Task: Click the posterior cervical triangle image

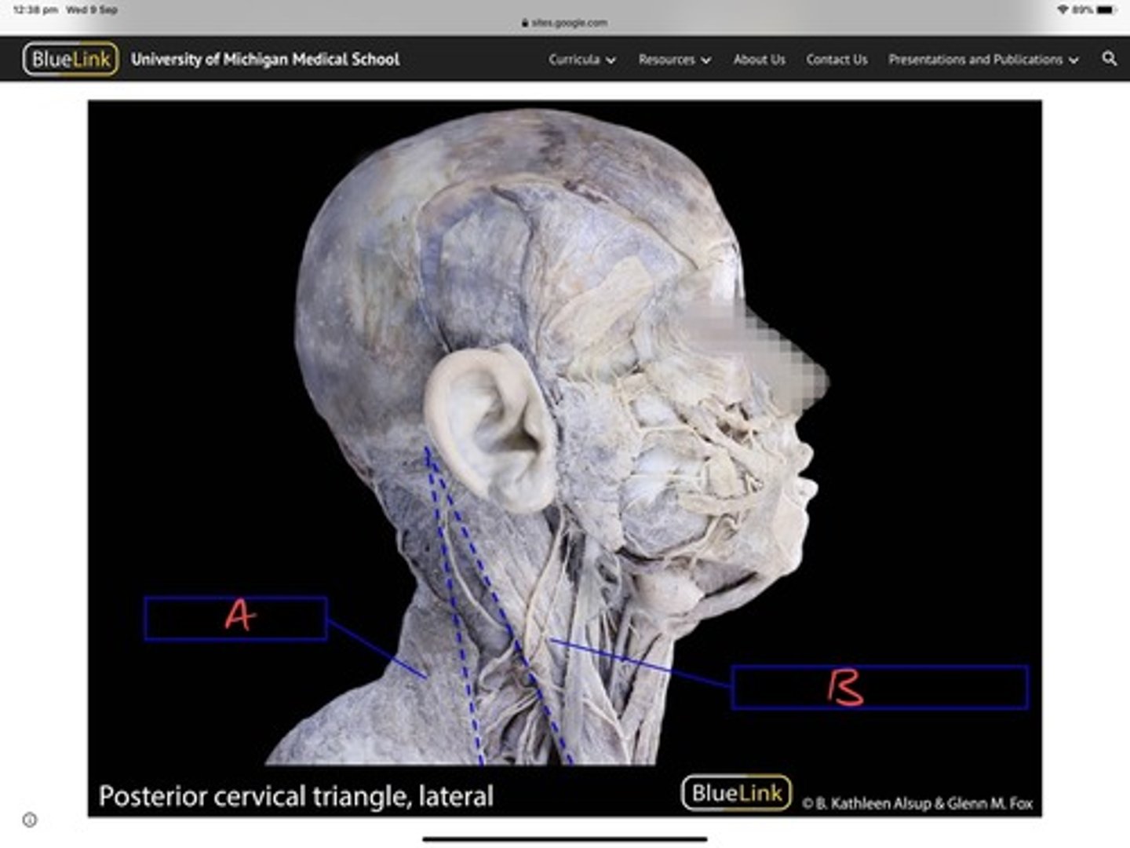Action: [565, 459]
